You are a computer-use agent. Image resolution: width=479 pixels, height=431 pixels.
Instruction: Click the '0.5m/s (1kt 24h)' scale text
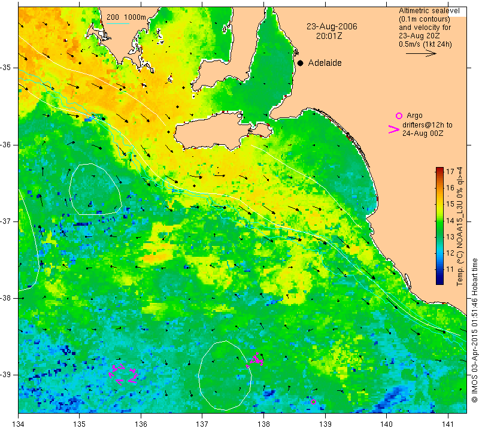[x=425, y=44]
